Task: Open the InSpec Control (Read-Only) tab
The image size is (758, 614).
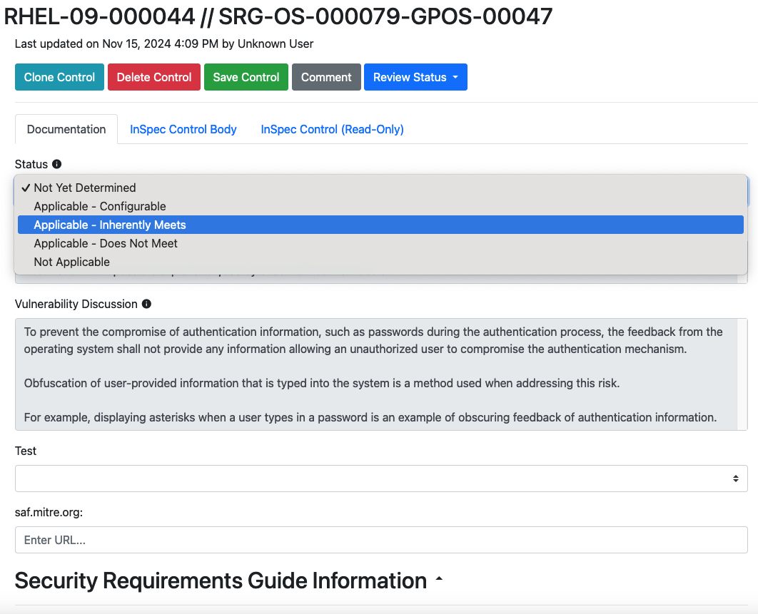Action: pyautogui.click(x=332, y=129)
